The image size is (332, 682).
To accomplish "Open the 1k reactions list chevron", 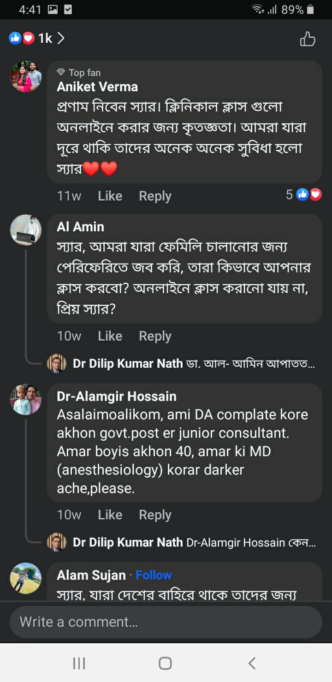I will [x=61, y=39].
